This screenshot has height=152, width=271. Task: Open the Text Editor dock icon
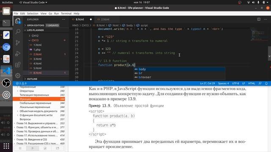click(6, 35)
